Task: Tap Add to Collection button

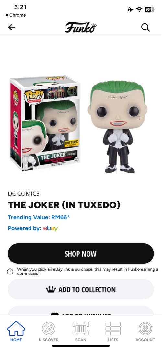Action: point(81,289)
